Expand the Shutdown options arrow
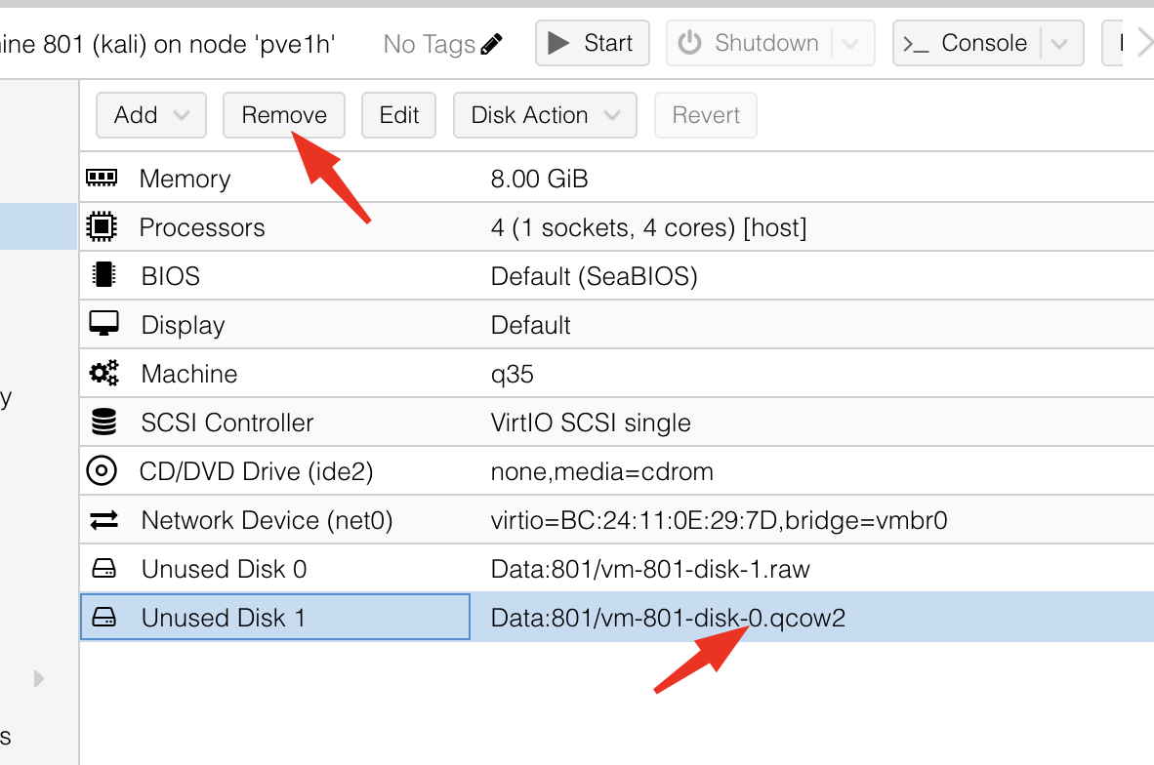Screen dimensions: 1154x765 coord(849,44)
